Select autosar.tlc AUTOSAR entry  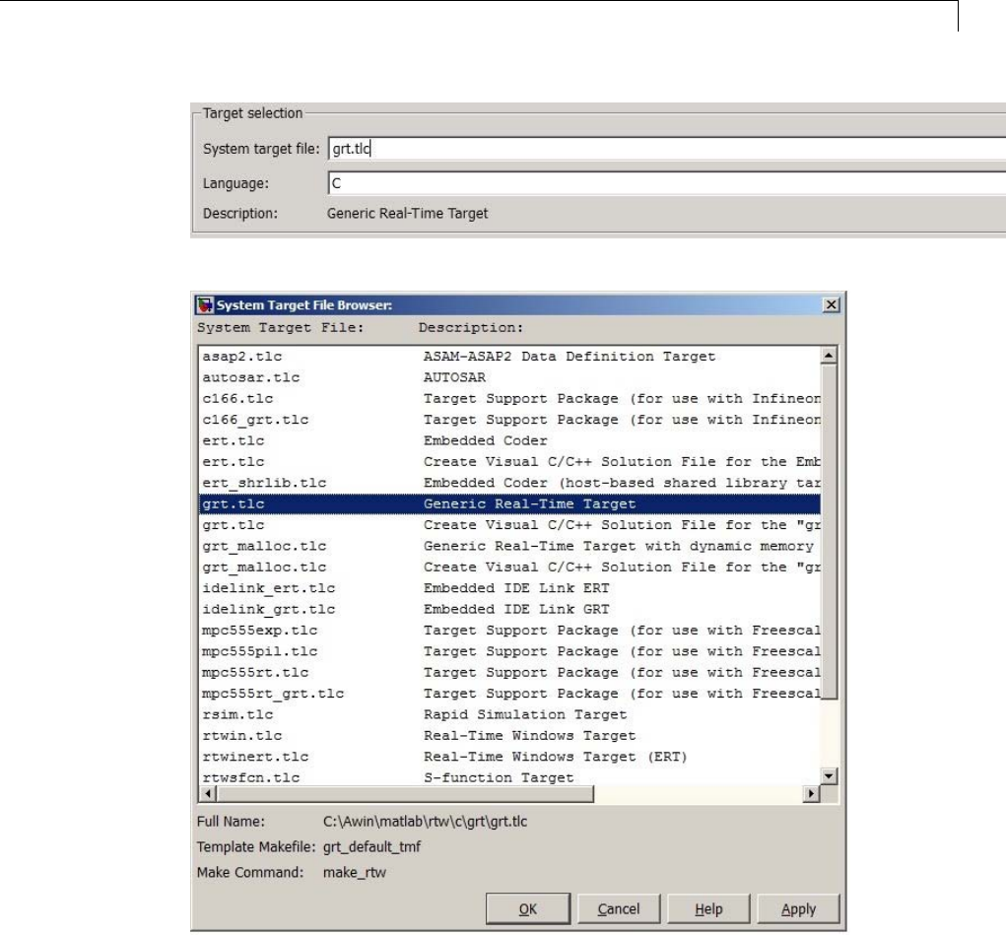[x=510, y=377]
